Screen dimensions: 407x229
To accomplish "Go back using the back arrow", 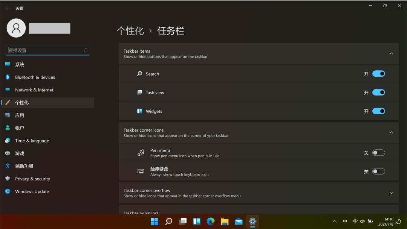I will point(7,8).
